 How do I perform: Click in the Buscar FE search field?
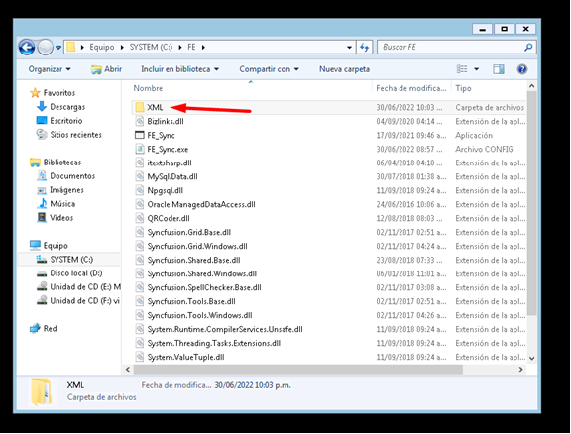pos(452,47)
